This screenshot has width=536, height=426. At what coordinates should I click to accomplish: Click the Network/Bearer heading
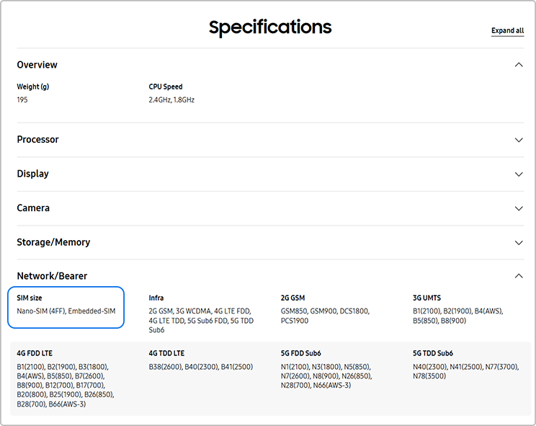(x=52, y=276)
